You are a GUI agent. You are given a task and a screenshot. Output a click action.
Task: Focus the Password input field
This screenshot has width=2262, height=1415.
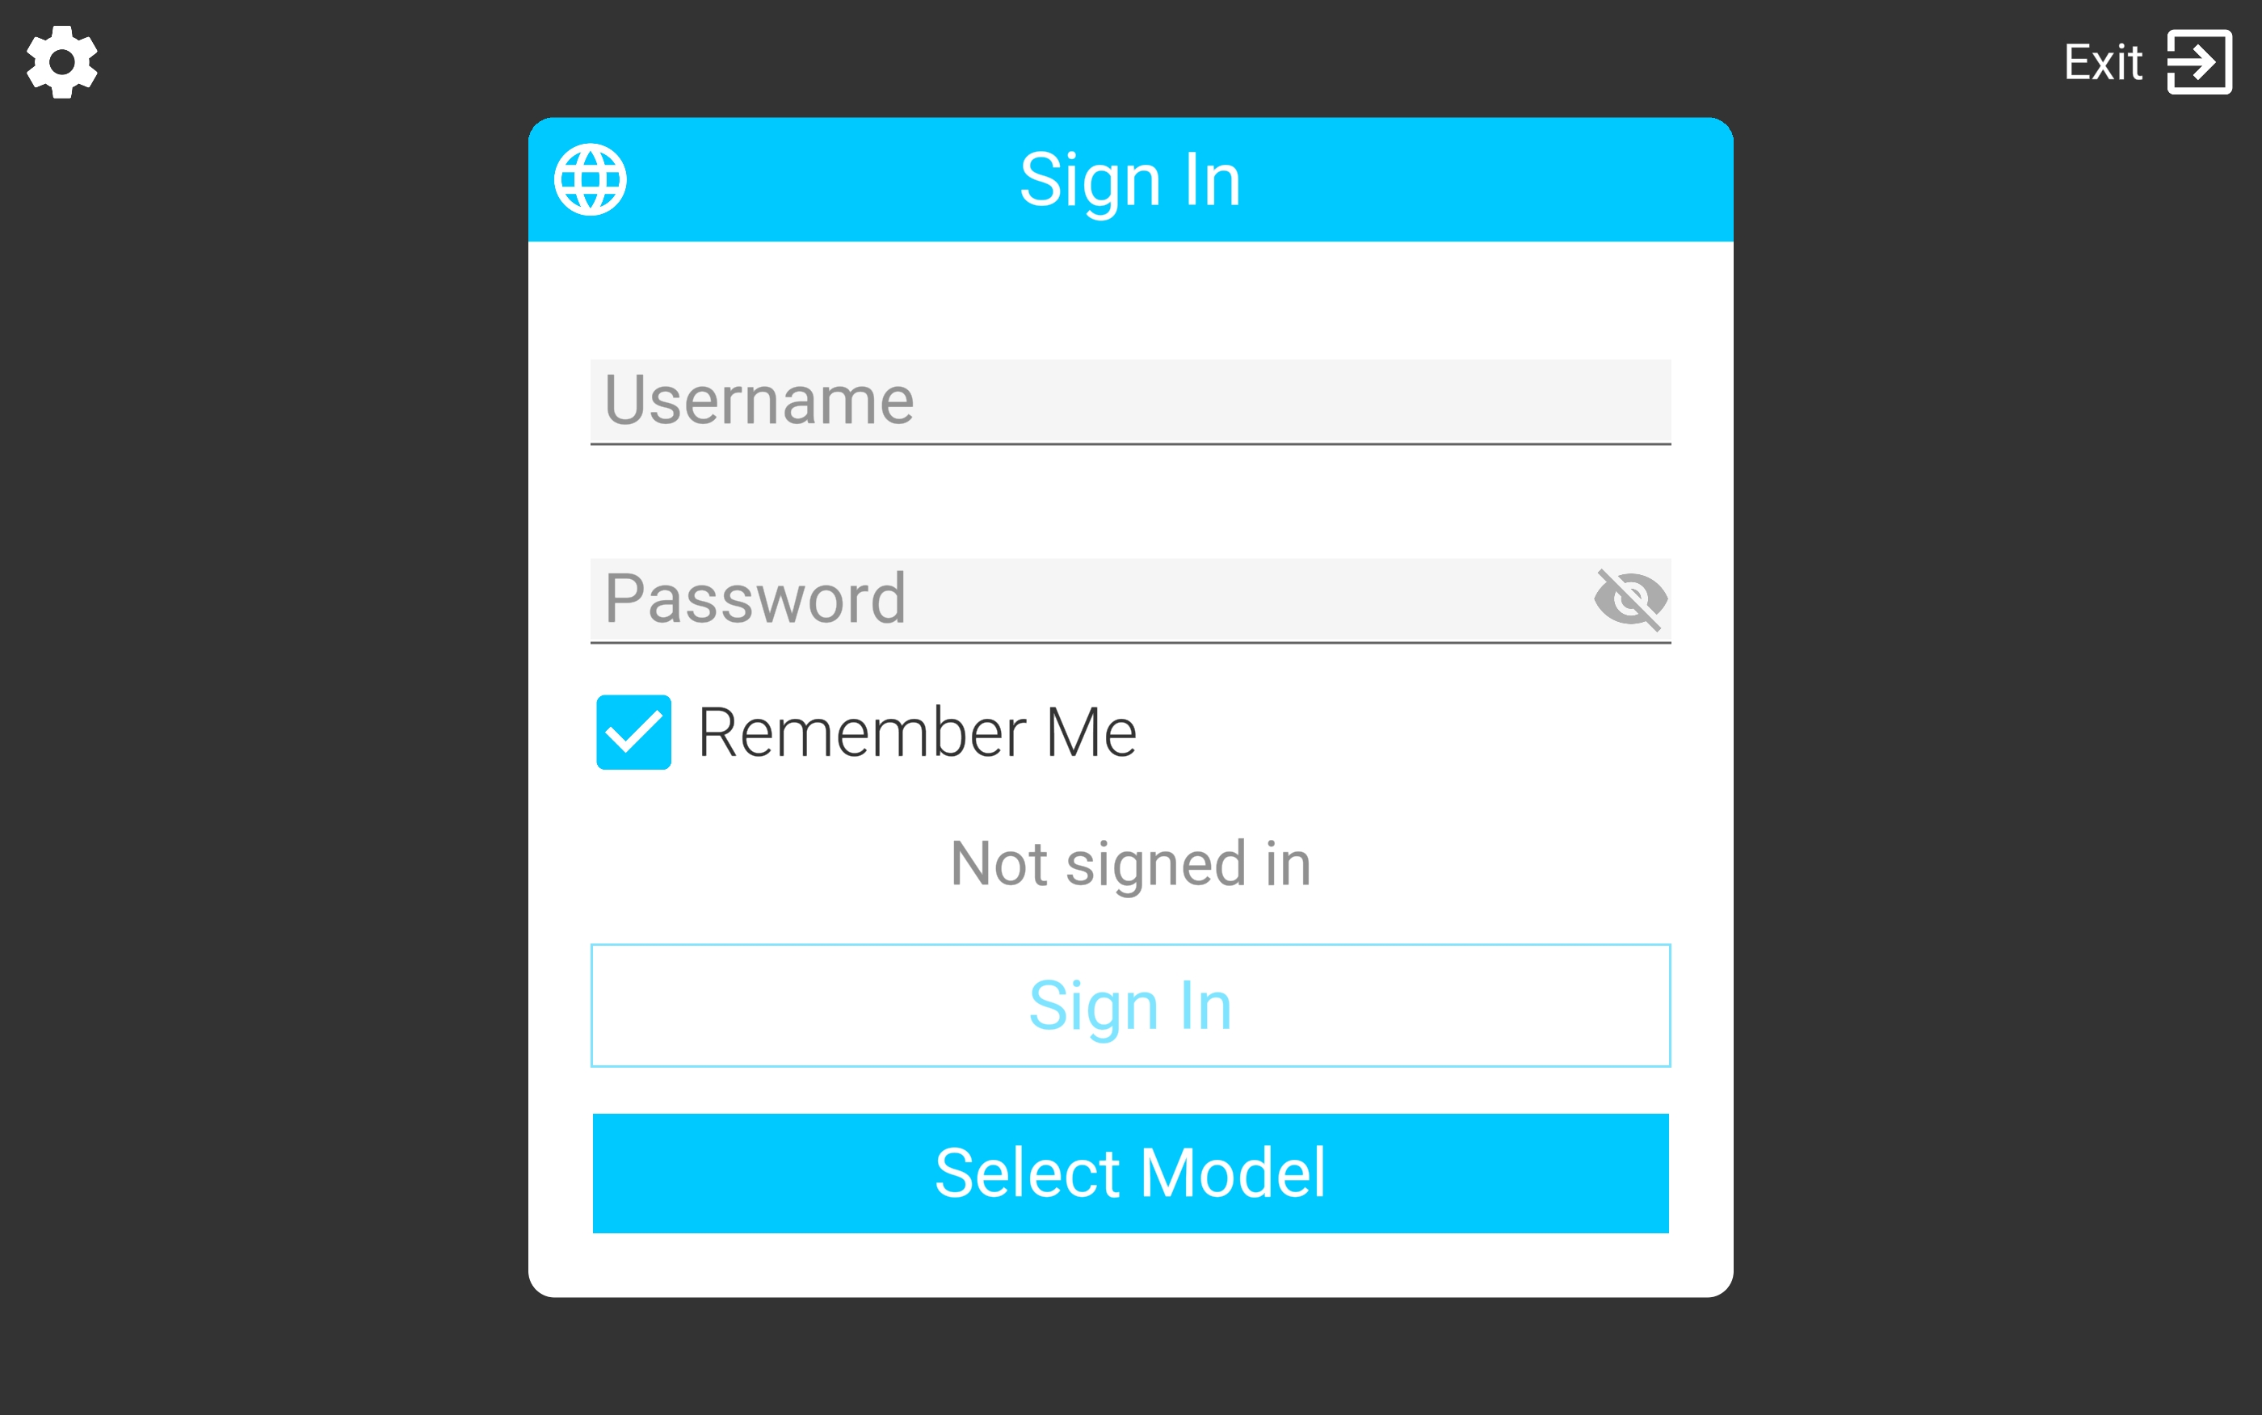1086,599
